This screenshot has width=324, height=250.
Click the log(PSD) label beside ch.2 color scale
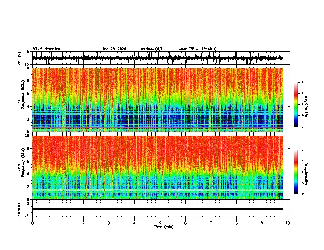[306, 174]
